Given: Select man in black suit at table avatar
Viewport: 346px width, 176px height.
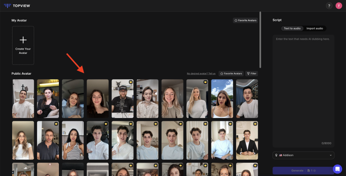Looking at the screenshot, I should [247, 140].
